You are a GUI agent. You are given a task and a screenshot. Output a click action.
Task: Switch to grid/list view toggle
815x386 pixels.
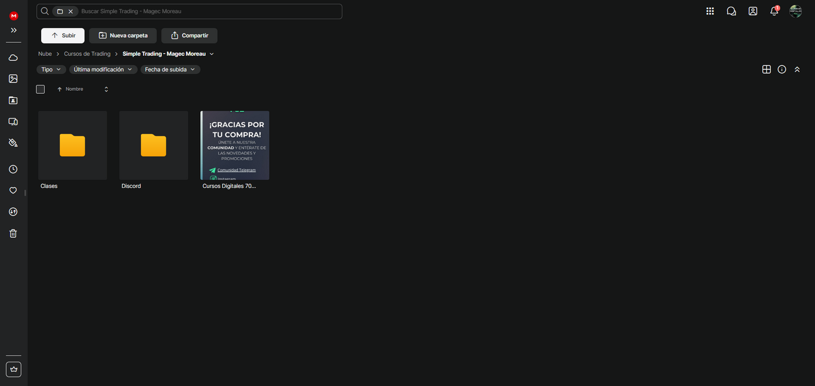(x=766, y=69)
